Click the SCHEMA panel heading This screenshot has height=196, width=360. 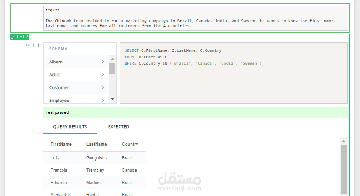pyautogui.click(x=58, y=49)
